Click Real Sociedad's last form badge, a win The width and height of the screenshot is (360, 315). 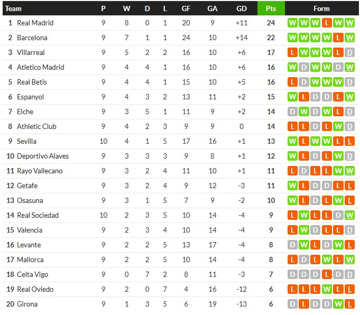click(350, 216)
